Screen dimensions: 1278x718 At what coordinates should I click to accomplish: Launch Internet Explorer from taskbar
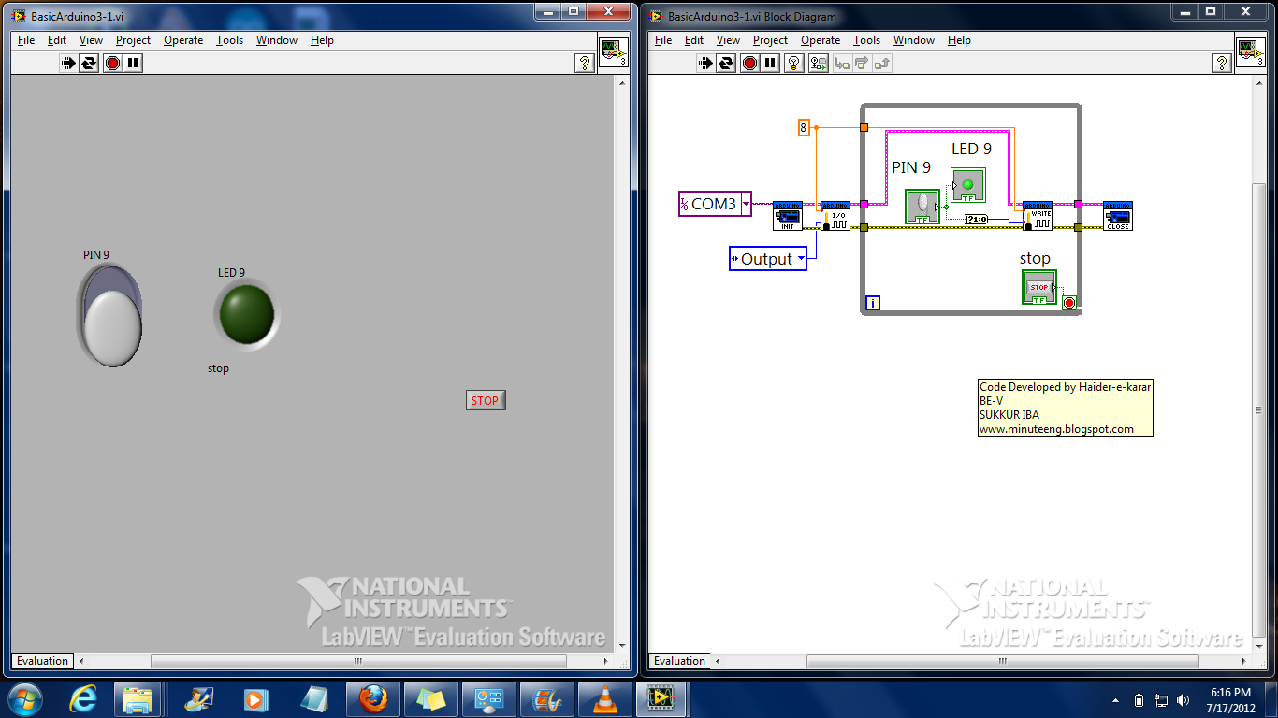pos(83,699)
